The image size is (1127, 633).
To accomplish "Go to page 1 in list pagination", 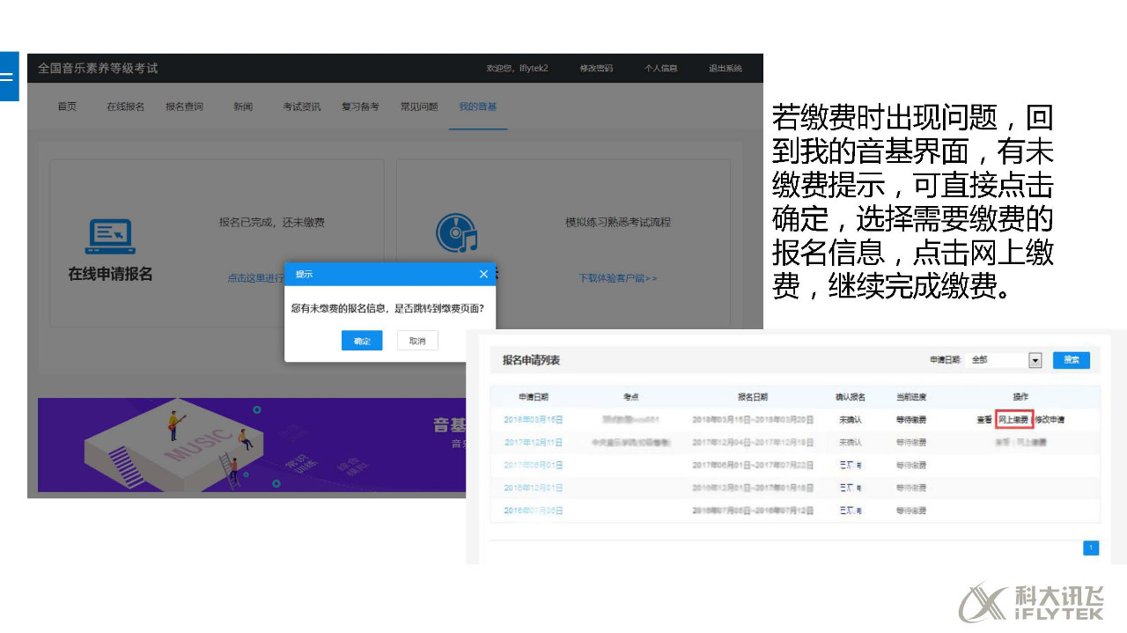I will (x=1091, y=548).
